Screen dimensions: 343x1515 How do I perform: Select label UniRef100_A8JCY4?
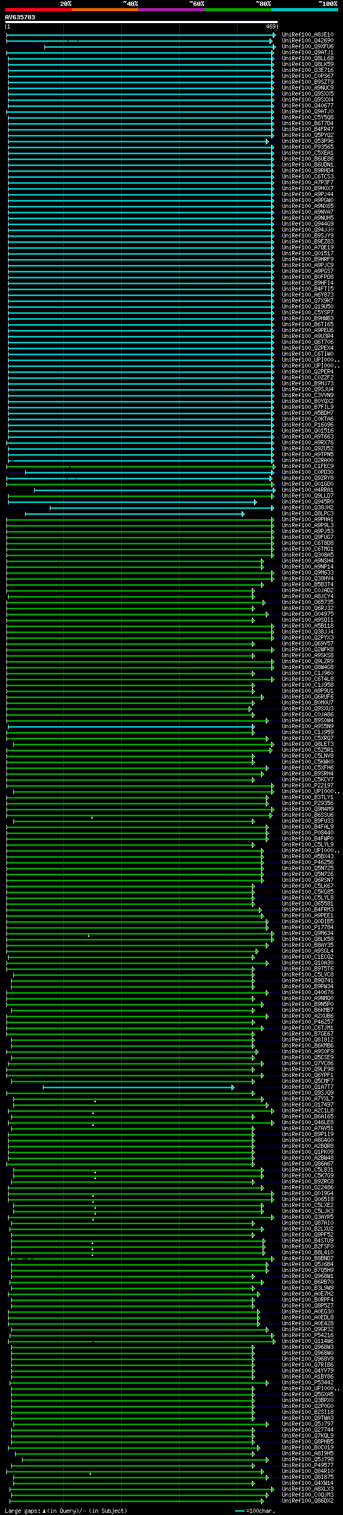[x=308, y=597]
